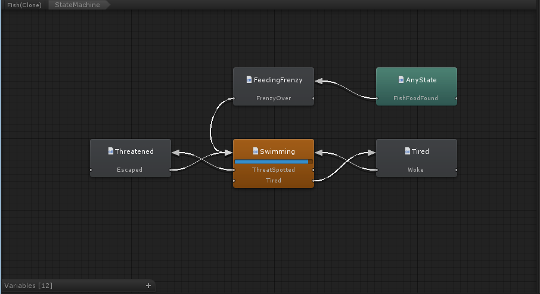
Task: Click the Threatened node script icon
Action: (110, 151)
